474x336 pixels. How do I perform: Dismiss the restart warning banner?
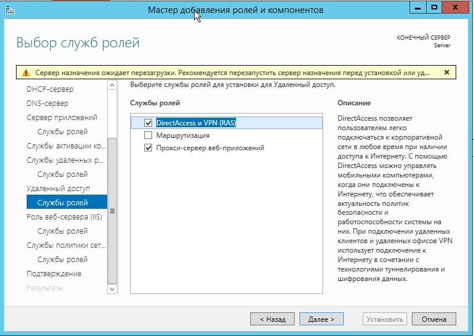[x=447, y=72]
